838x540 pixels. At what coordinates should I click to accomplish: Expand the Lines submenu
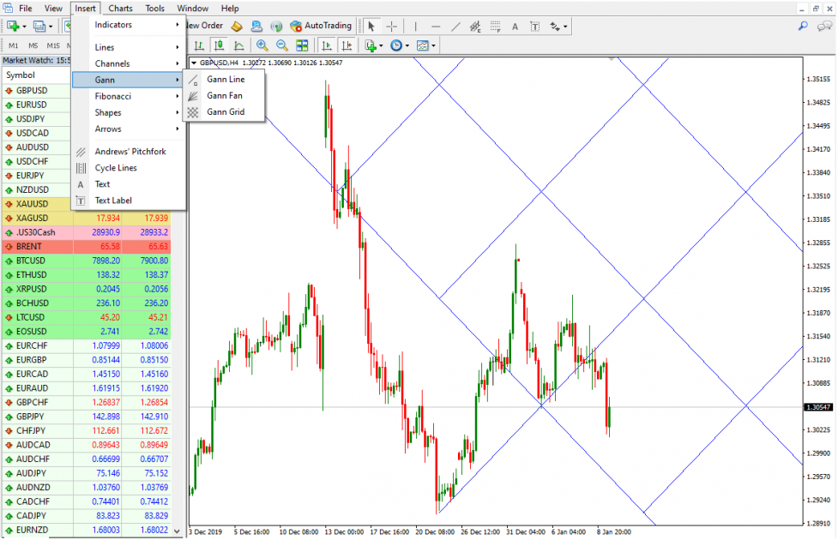pyautogui.click(x=129, y=47)
